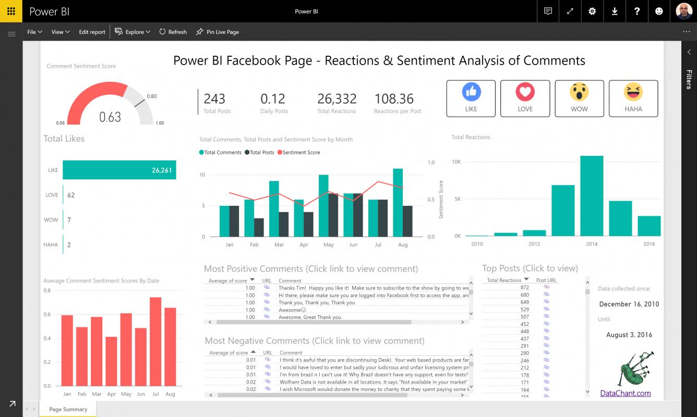
Task: Open the Explore dropdown
Action: point(133,32)
